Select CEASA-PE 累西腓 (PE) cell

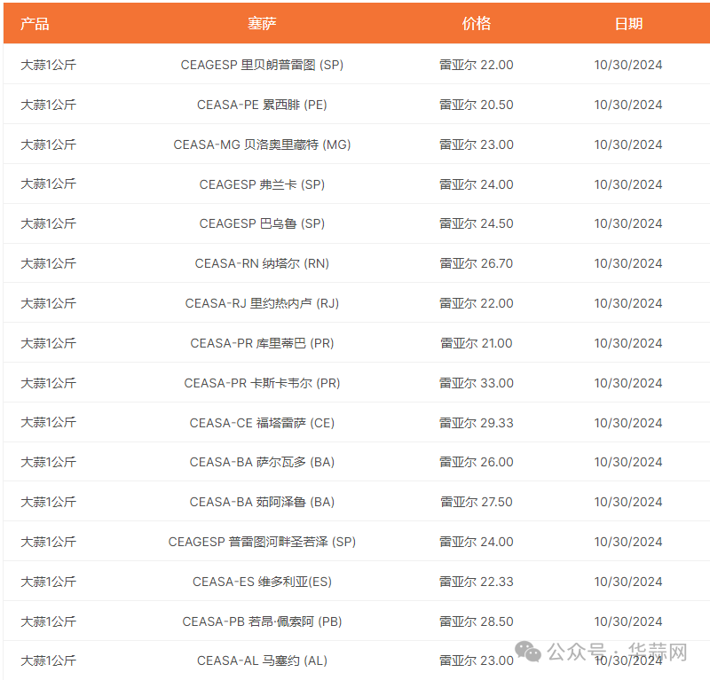coord(262,105)
